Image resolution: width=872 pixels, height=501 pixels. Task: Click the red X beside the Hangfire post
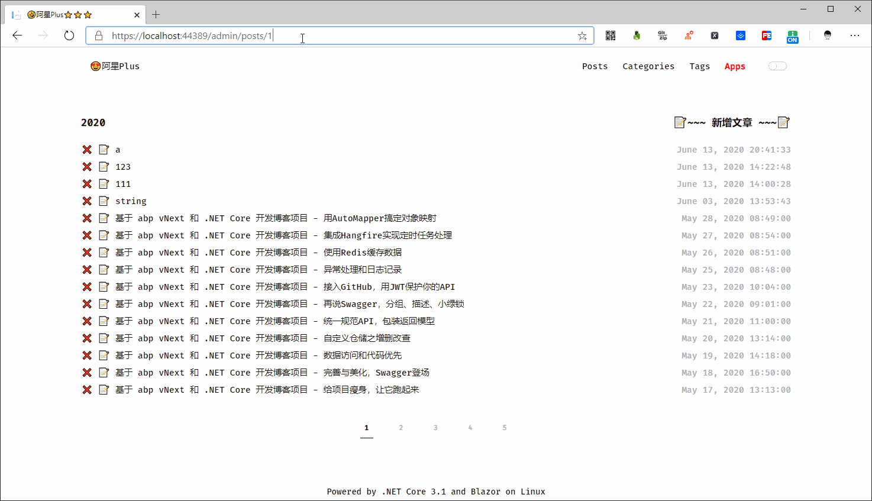pos(87,235)
